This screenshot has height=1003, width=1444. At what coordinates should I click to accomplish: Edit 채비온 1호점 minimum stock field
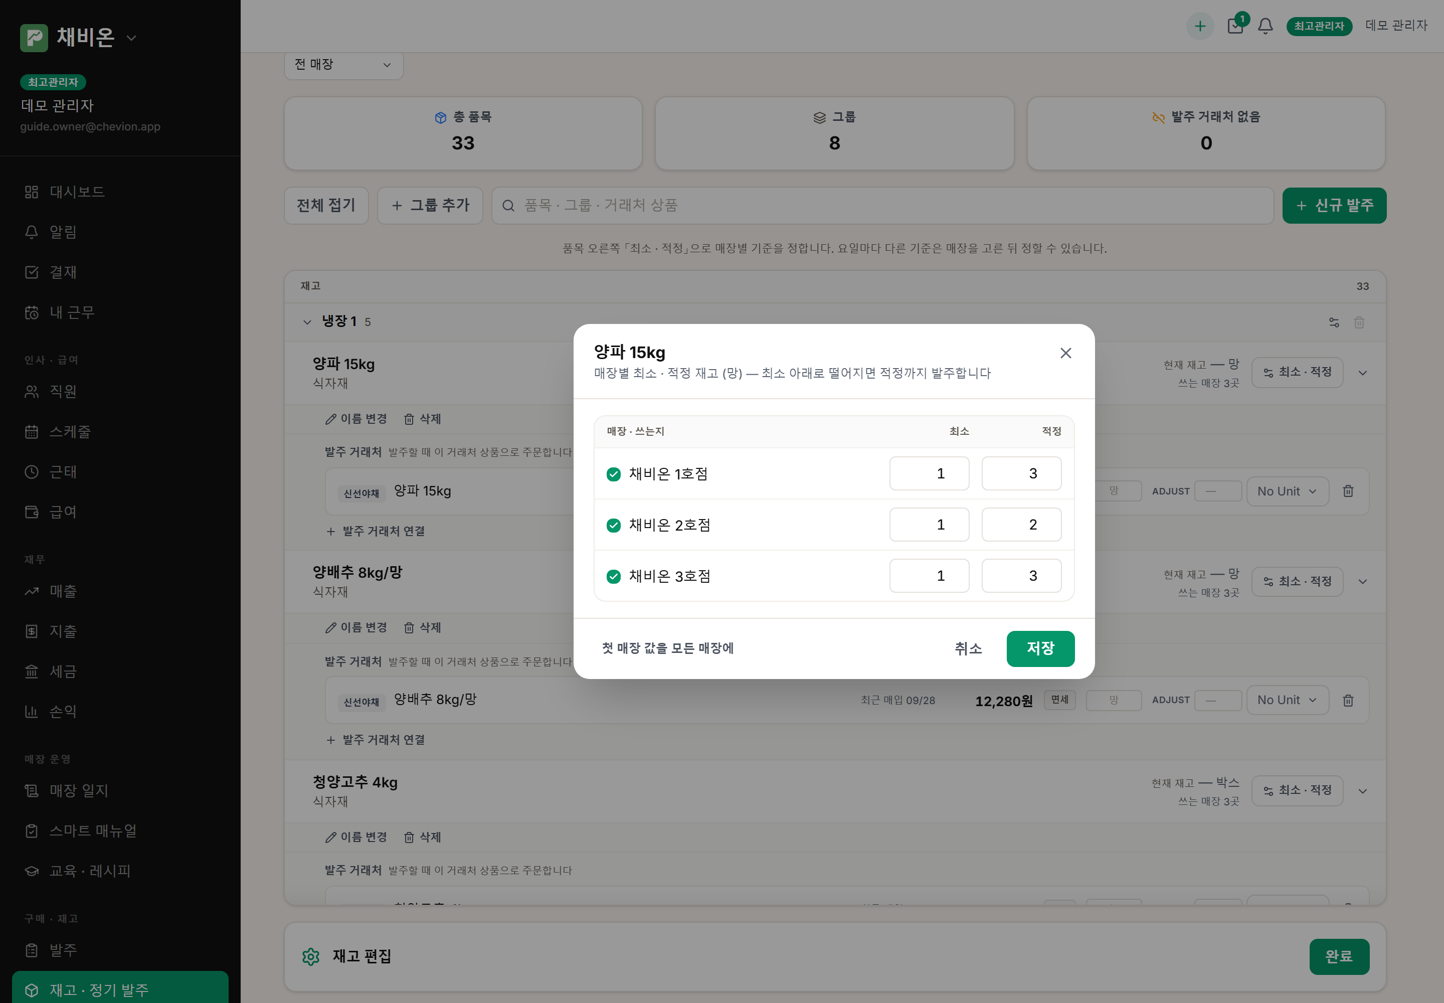pyautogui.click(x=929, y=474)
